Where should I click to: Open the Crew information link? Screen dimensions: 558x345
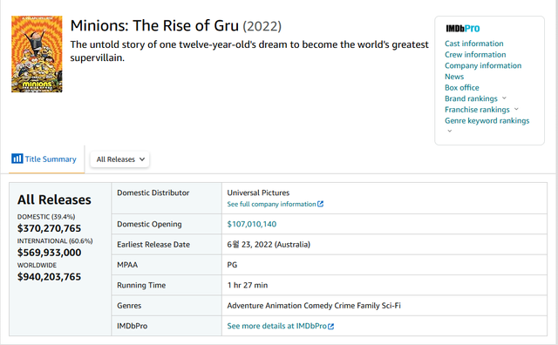[475, 54]
